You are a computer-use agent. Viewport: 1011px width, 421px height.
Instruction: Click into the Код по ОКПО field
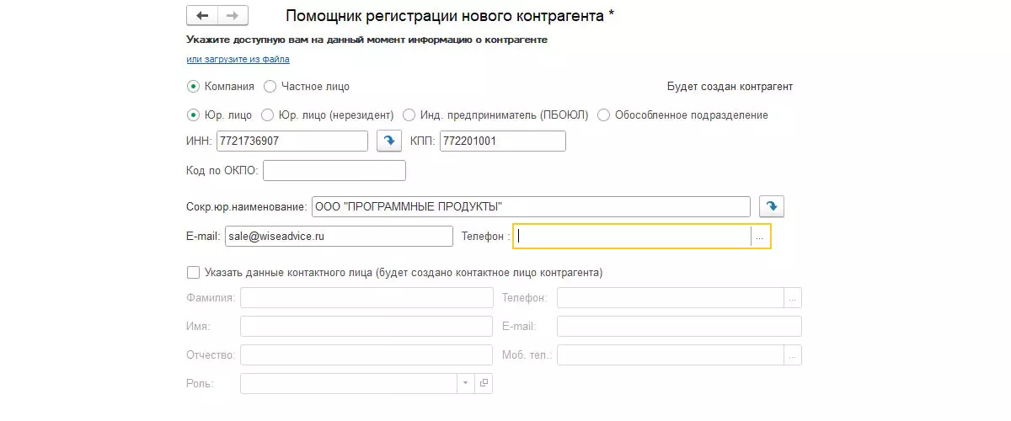pyautogui.click(x=334, y=171)
